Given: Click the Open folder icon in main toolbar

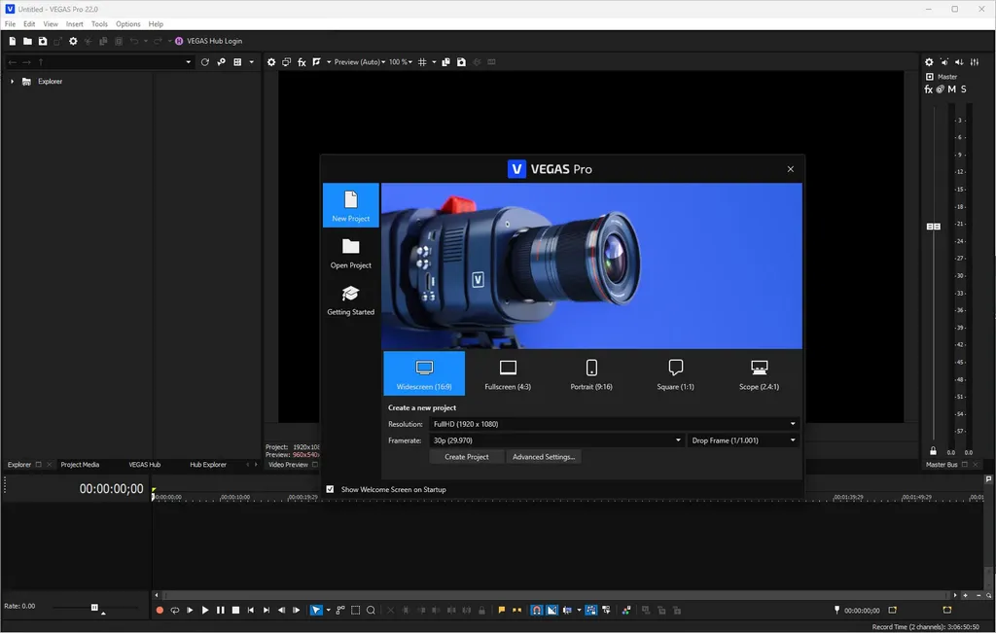Looking at the screenshot, I should [x=27, y=41].
